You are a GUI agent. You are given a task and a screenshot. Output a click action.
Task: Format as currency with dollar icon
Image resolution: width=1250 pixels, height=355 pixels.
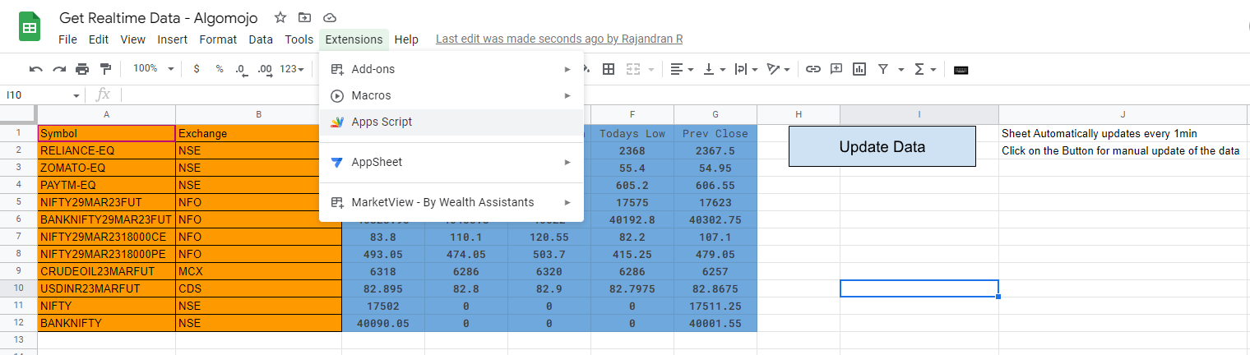(196, 69)
